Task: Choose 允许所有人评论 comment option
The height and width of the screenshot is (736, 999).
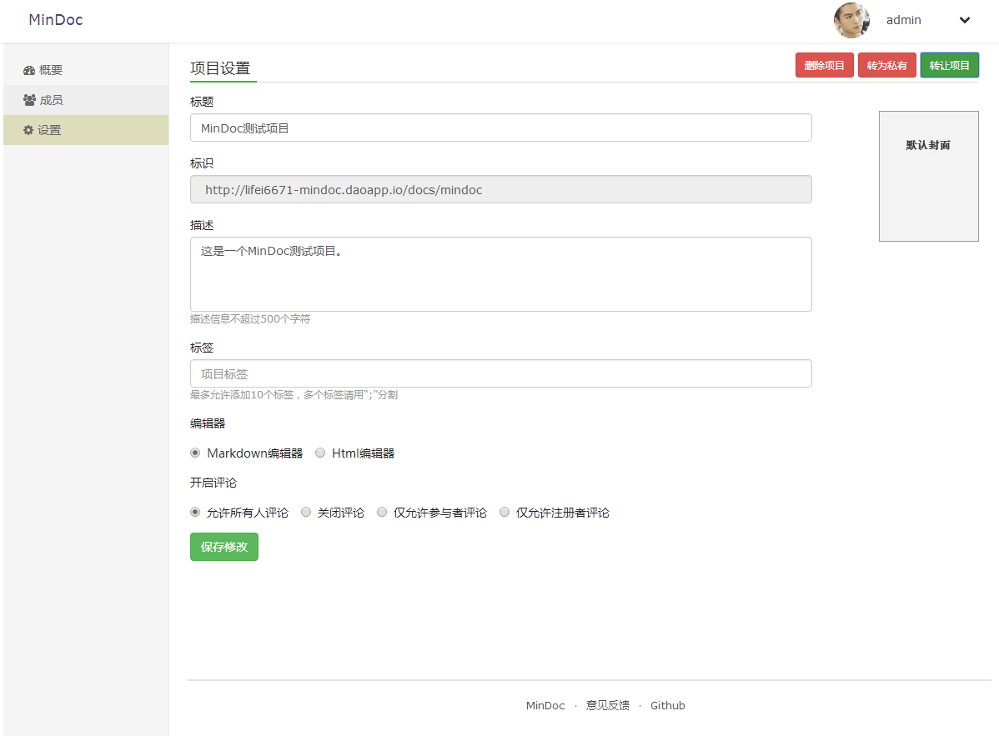Action: tap(195, 513)
